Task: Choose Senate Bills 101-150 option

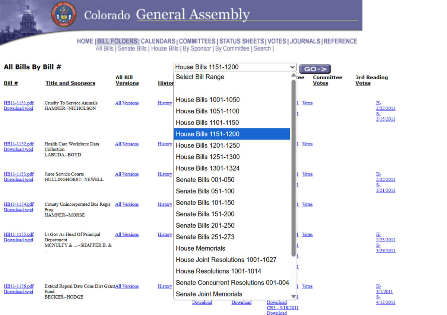Action: [x=232, y=203]
